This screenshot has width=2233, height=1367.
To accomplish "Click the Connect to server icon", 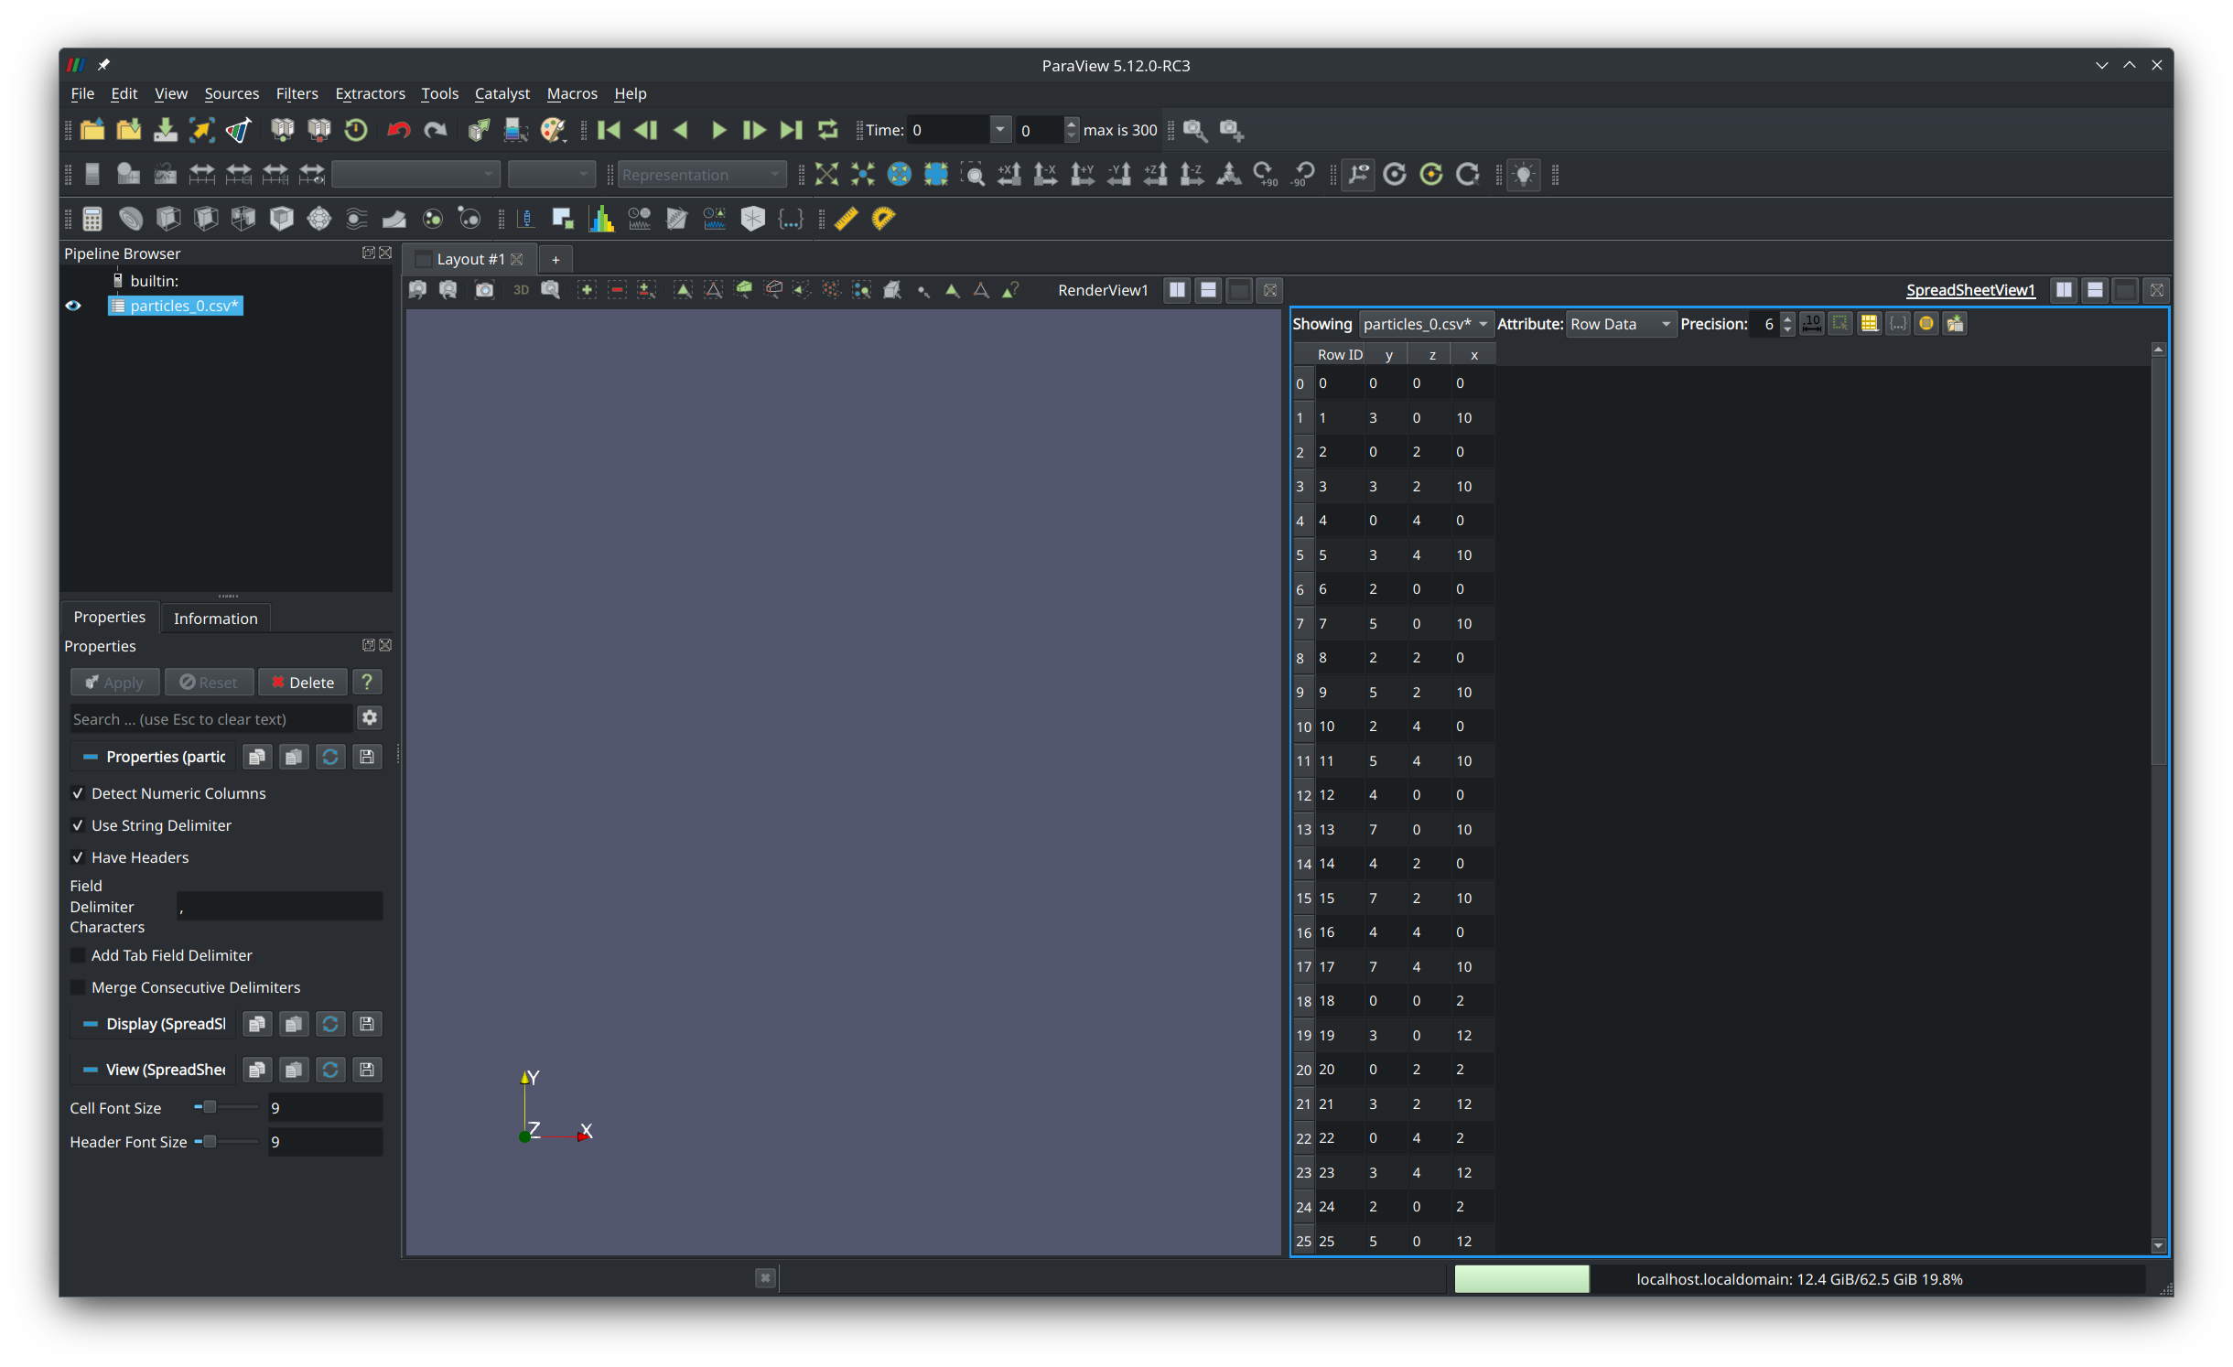I will click(x=283, y=130).
